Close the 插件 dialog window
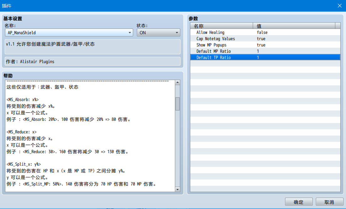Viewport: 346px width, 209px height. (x=340, y=6)
